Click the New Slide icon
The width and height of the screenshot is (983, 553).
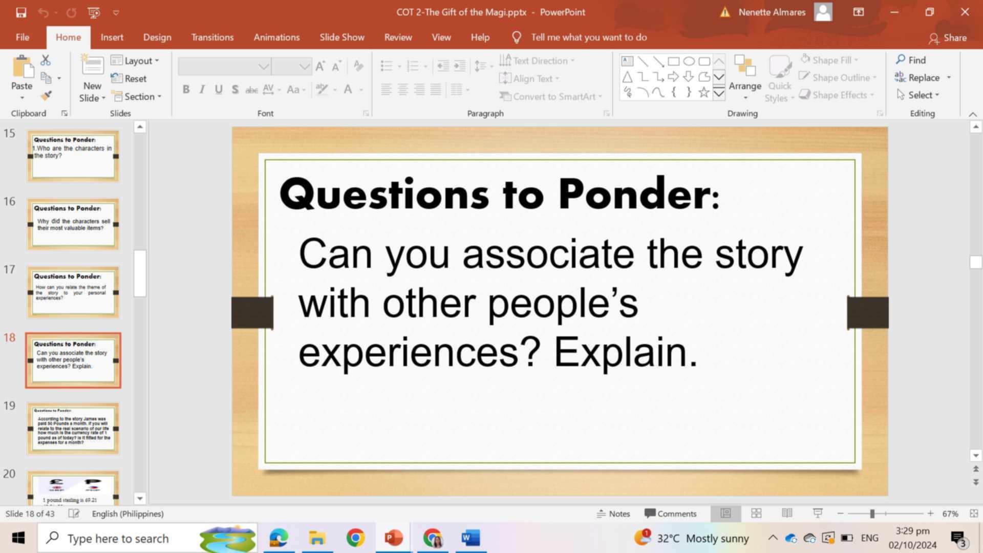pos(93,67)
